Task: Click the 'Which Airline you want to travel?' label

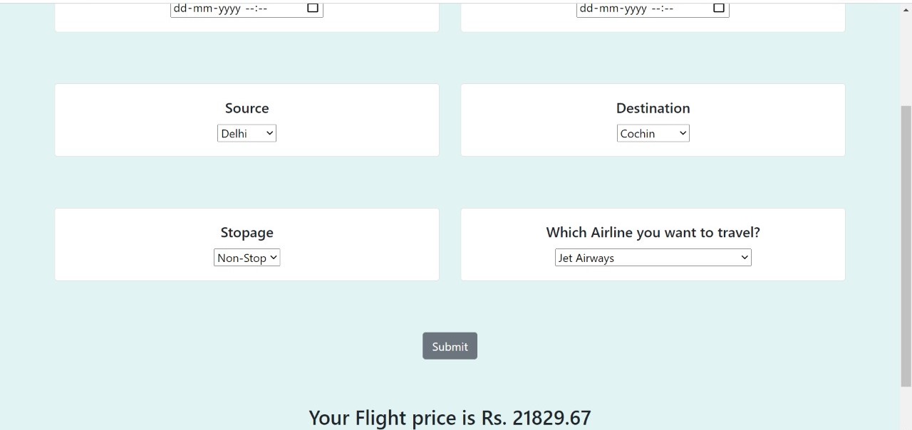Action: (x=653, y=232)
